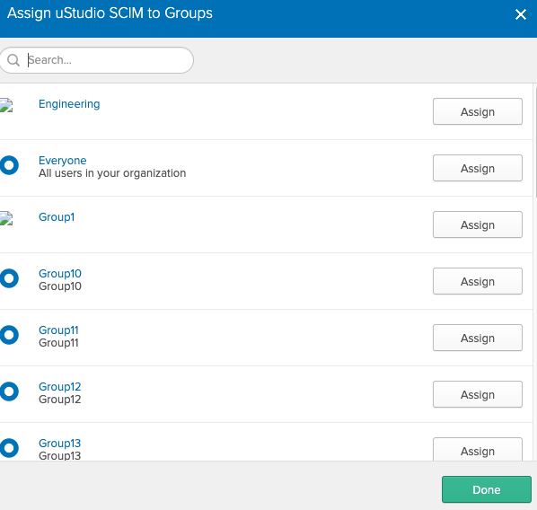Assign the app to Group12

click(478, 394)
